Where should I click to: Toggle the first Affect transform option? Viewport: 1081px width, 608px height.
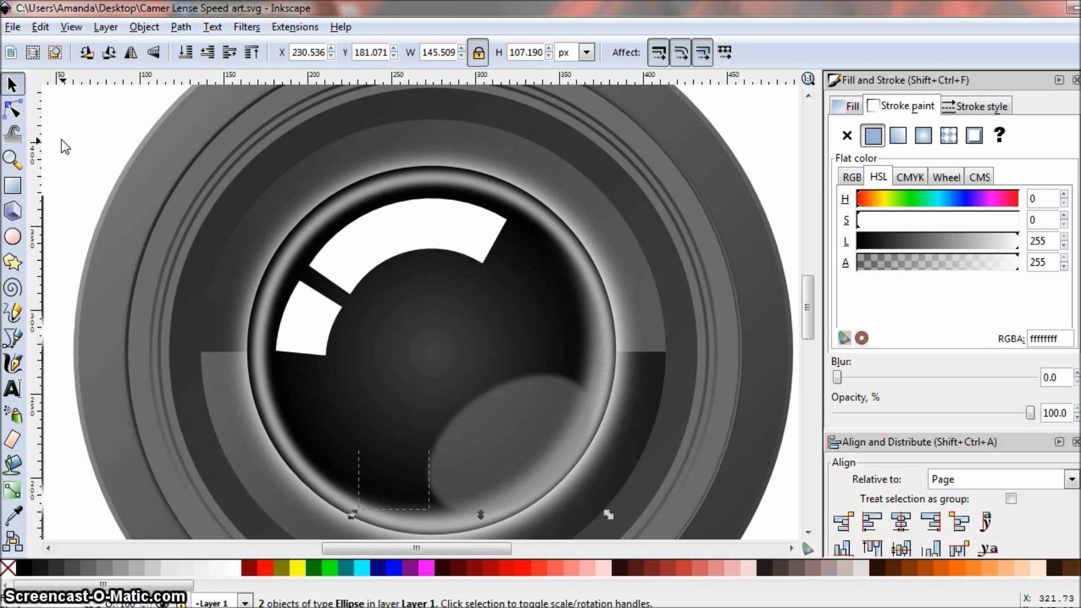point(658,52)
